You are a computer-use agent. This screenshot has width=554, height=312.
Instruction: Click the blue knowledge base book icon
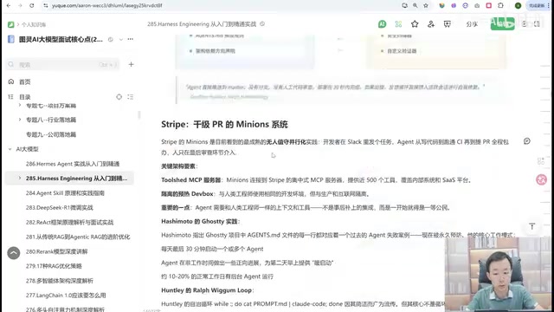(x=11, y=39)
